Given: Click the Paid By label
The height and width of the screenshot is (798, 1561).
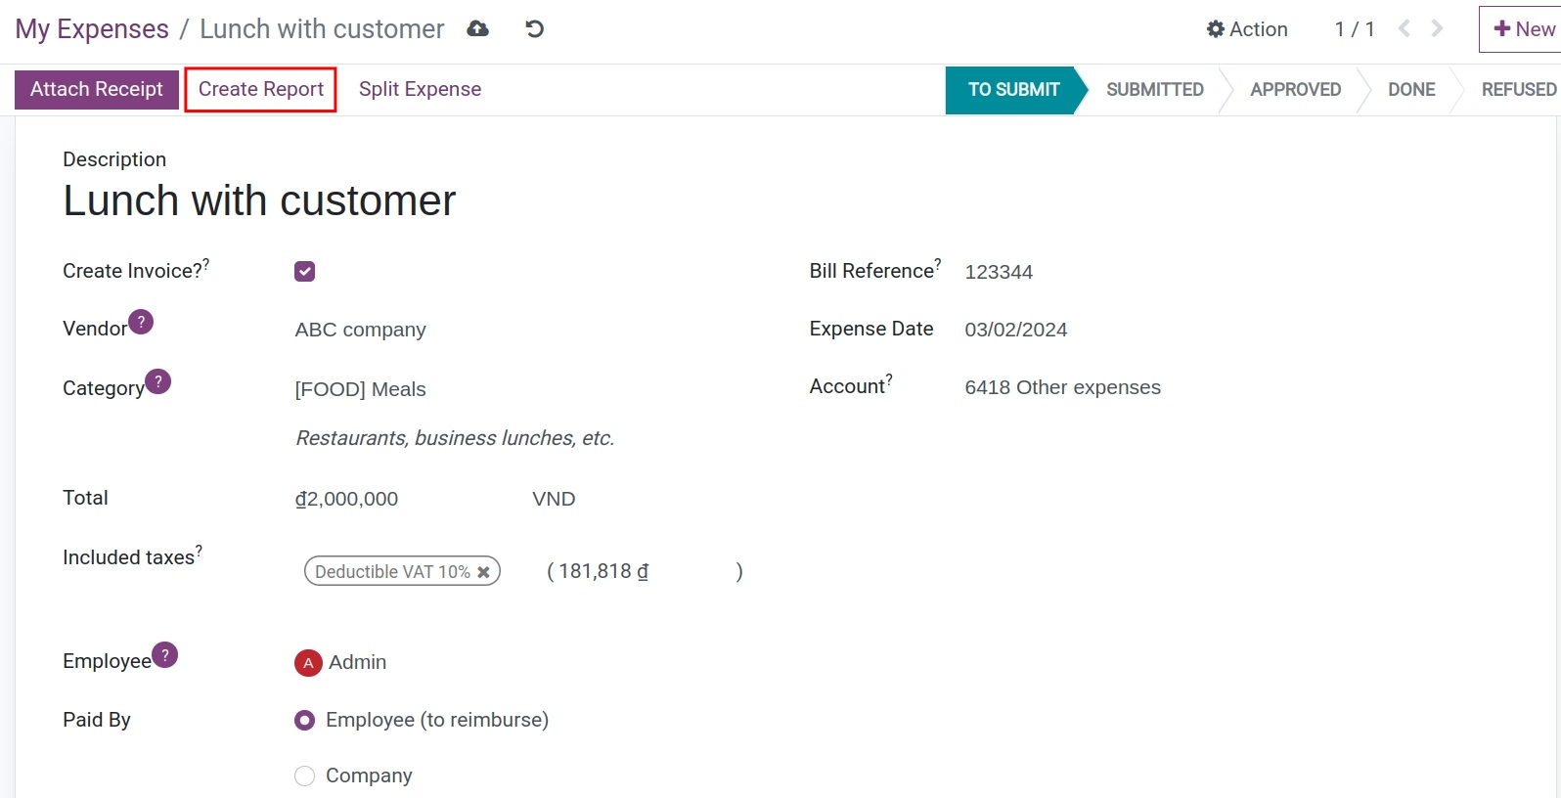Looking at the screenshot, I should pos(97,720).
